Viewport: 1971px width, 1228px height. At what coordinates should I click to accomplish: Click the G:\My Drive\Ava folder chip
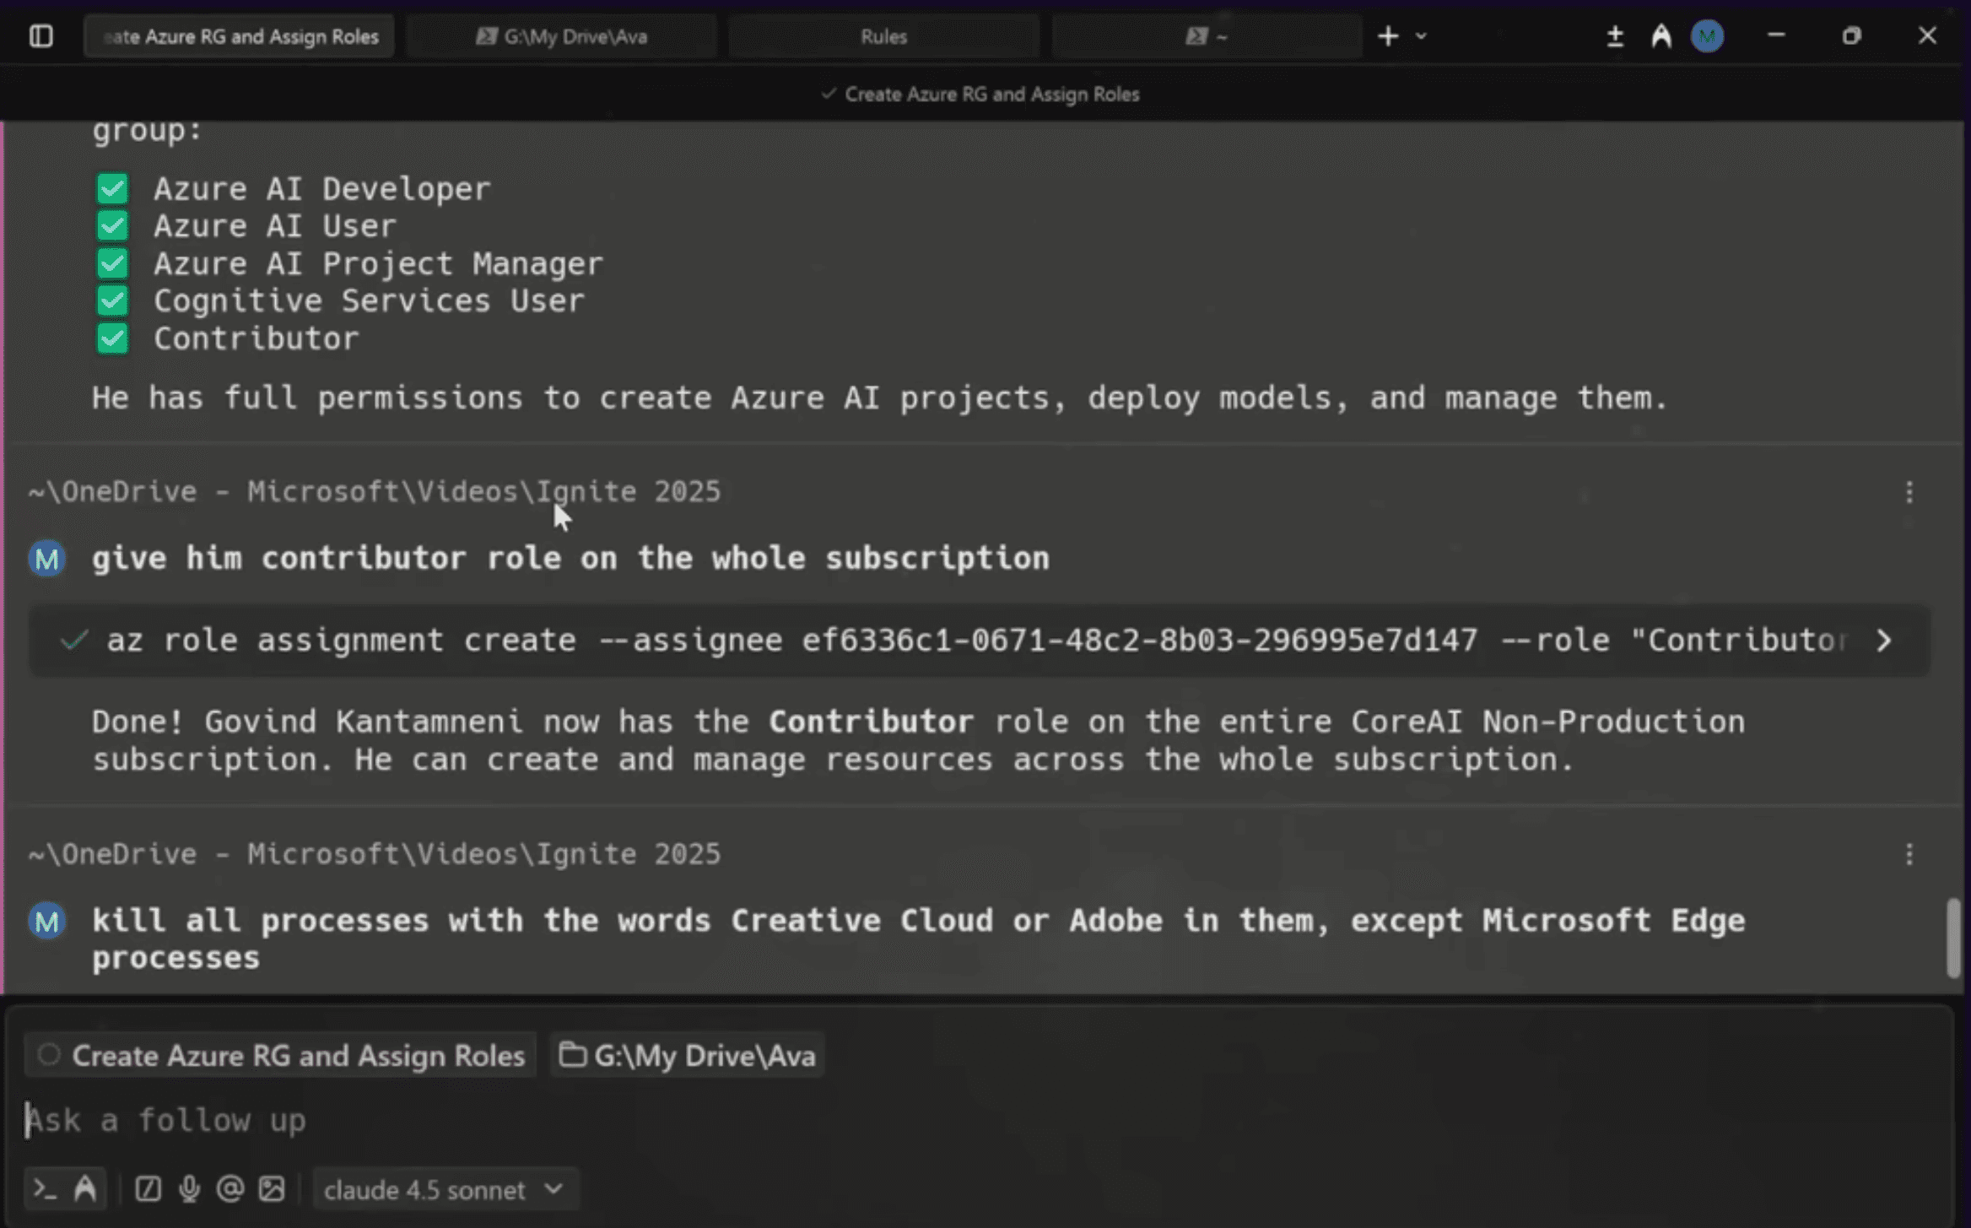687,1055
